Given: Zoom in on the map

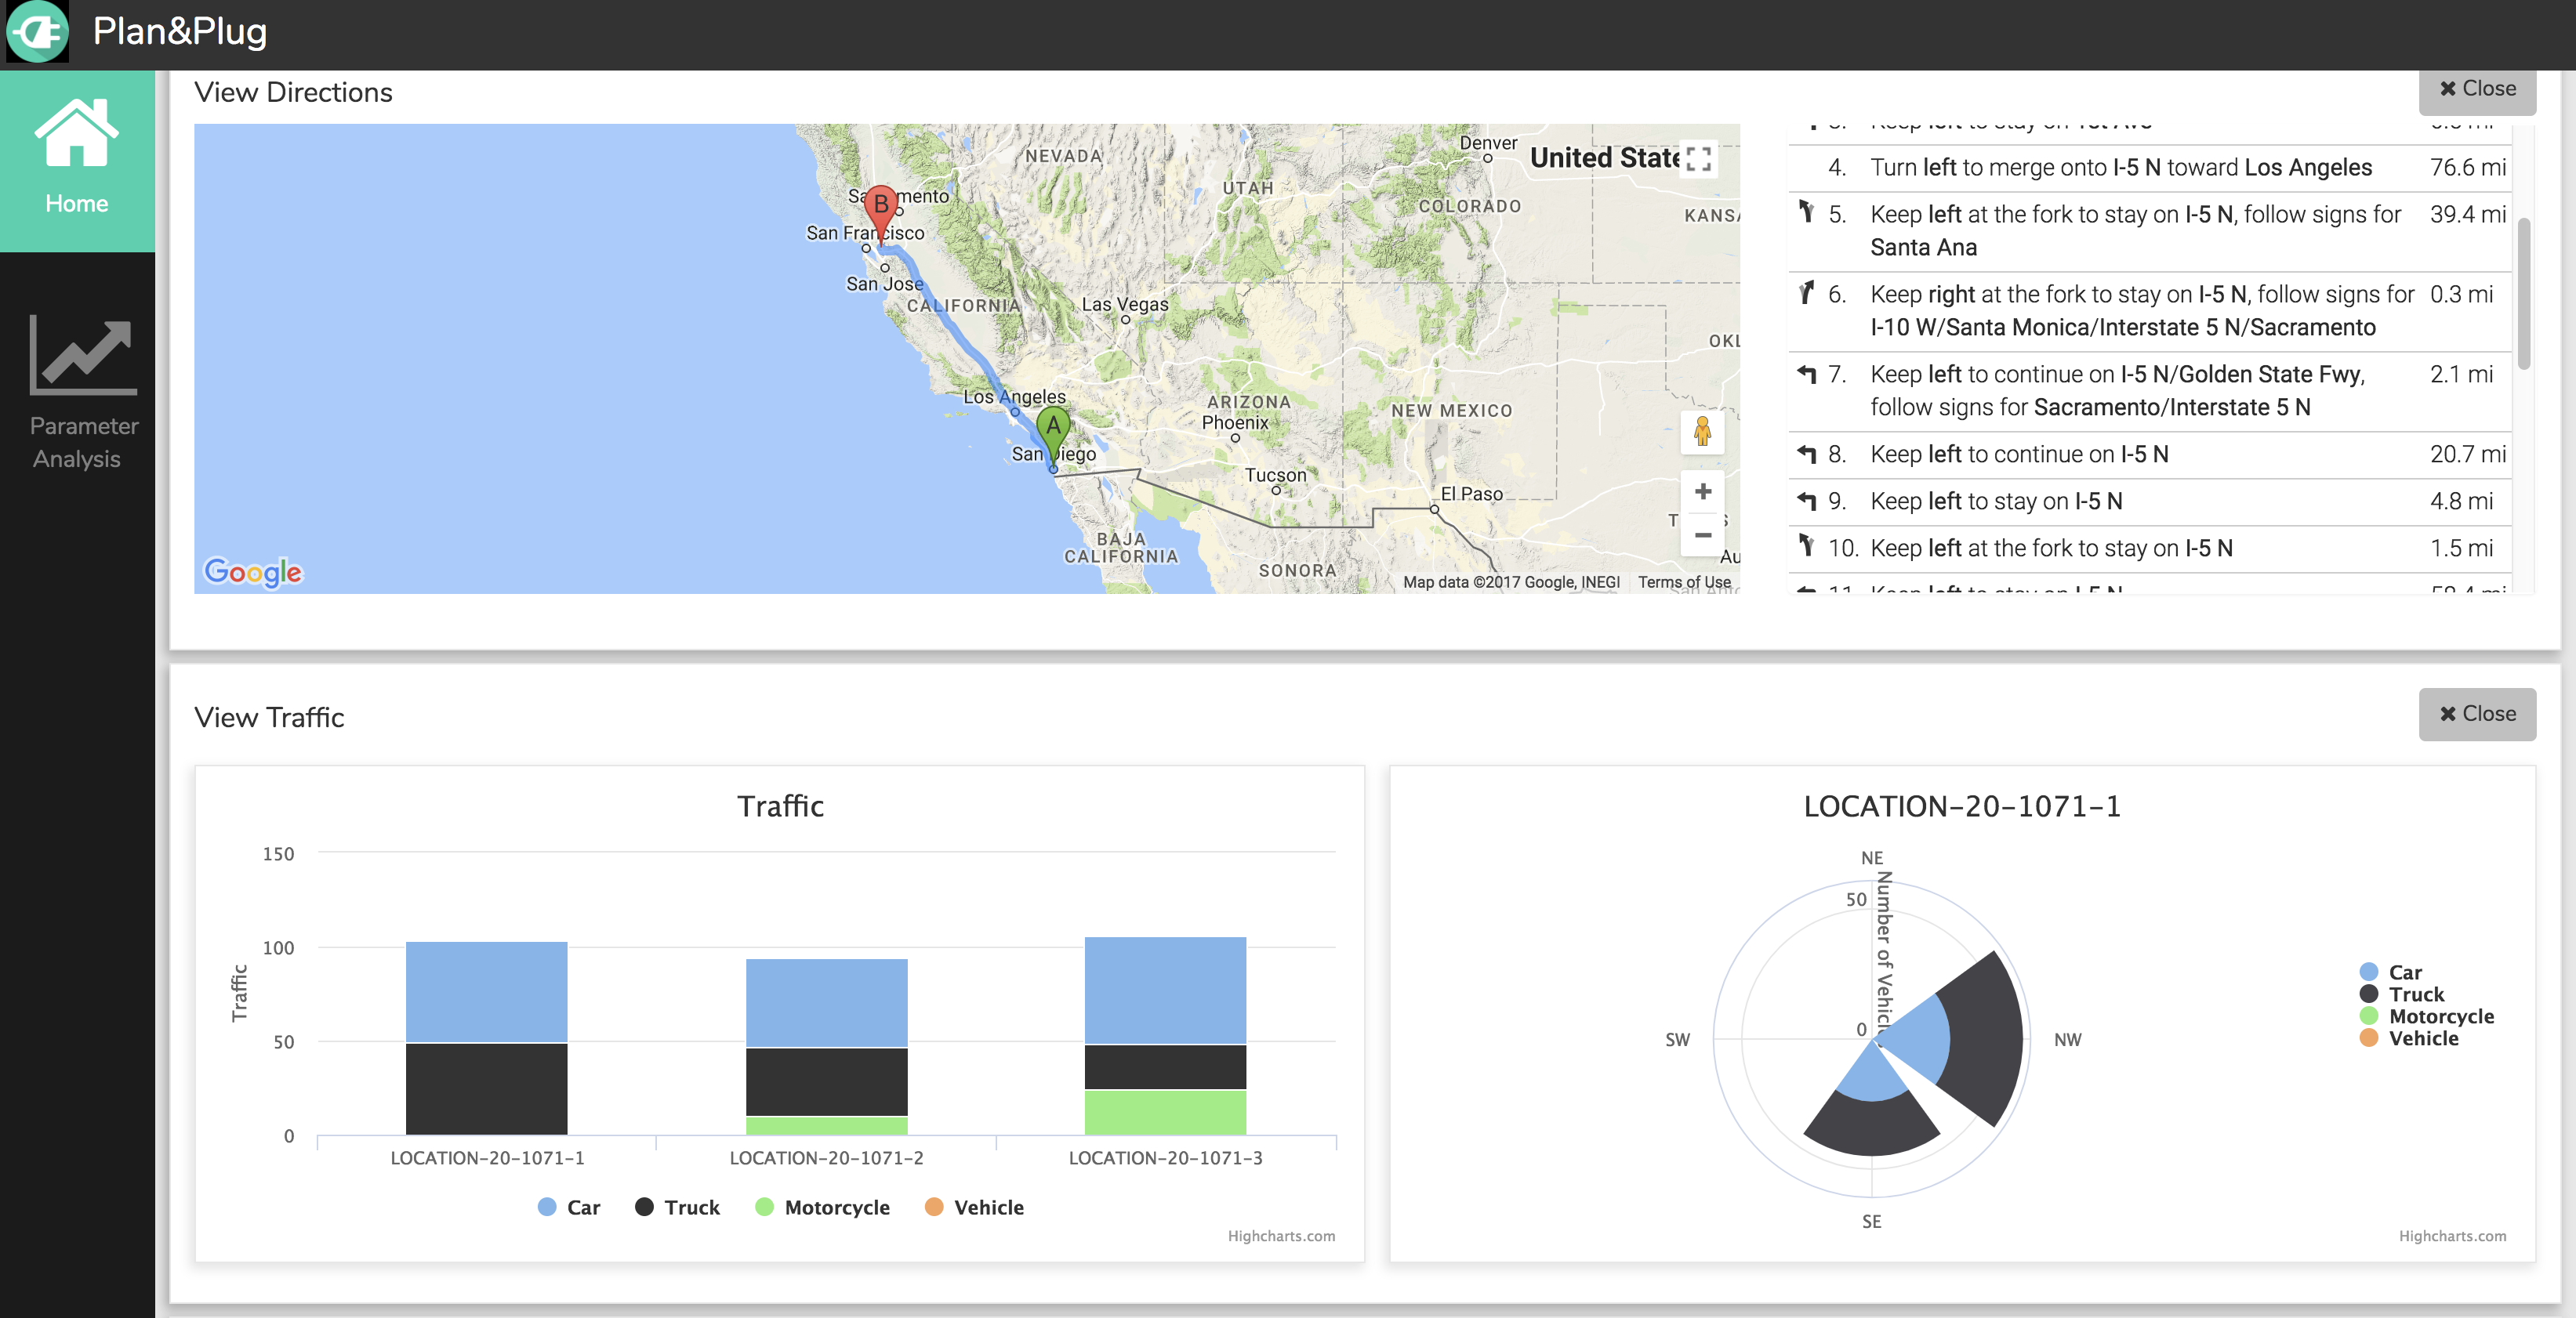Looking at the screenshot, I should click(x=1702, y=491).
